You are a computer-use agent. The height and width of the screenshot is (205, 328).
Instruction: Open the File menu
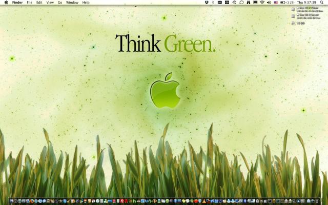(x=30, y=2)
